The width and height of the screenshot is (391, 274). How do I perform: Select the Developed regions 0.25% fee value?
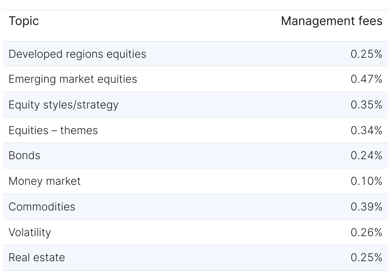point(366,54)
